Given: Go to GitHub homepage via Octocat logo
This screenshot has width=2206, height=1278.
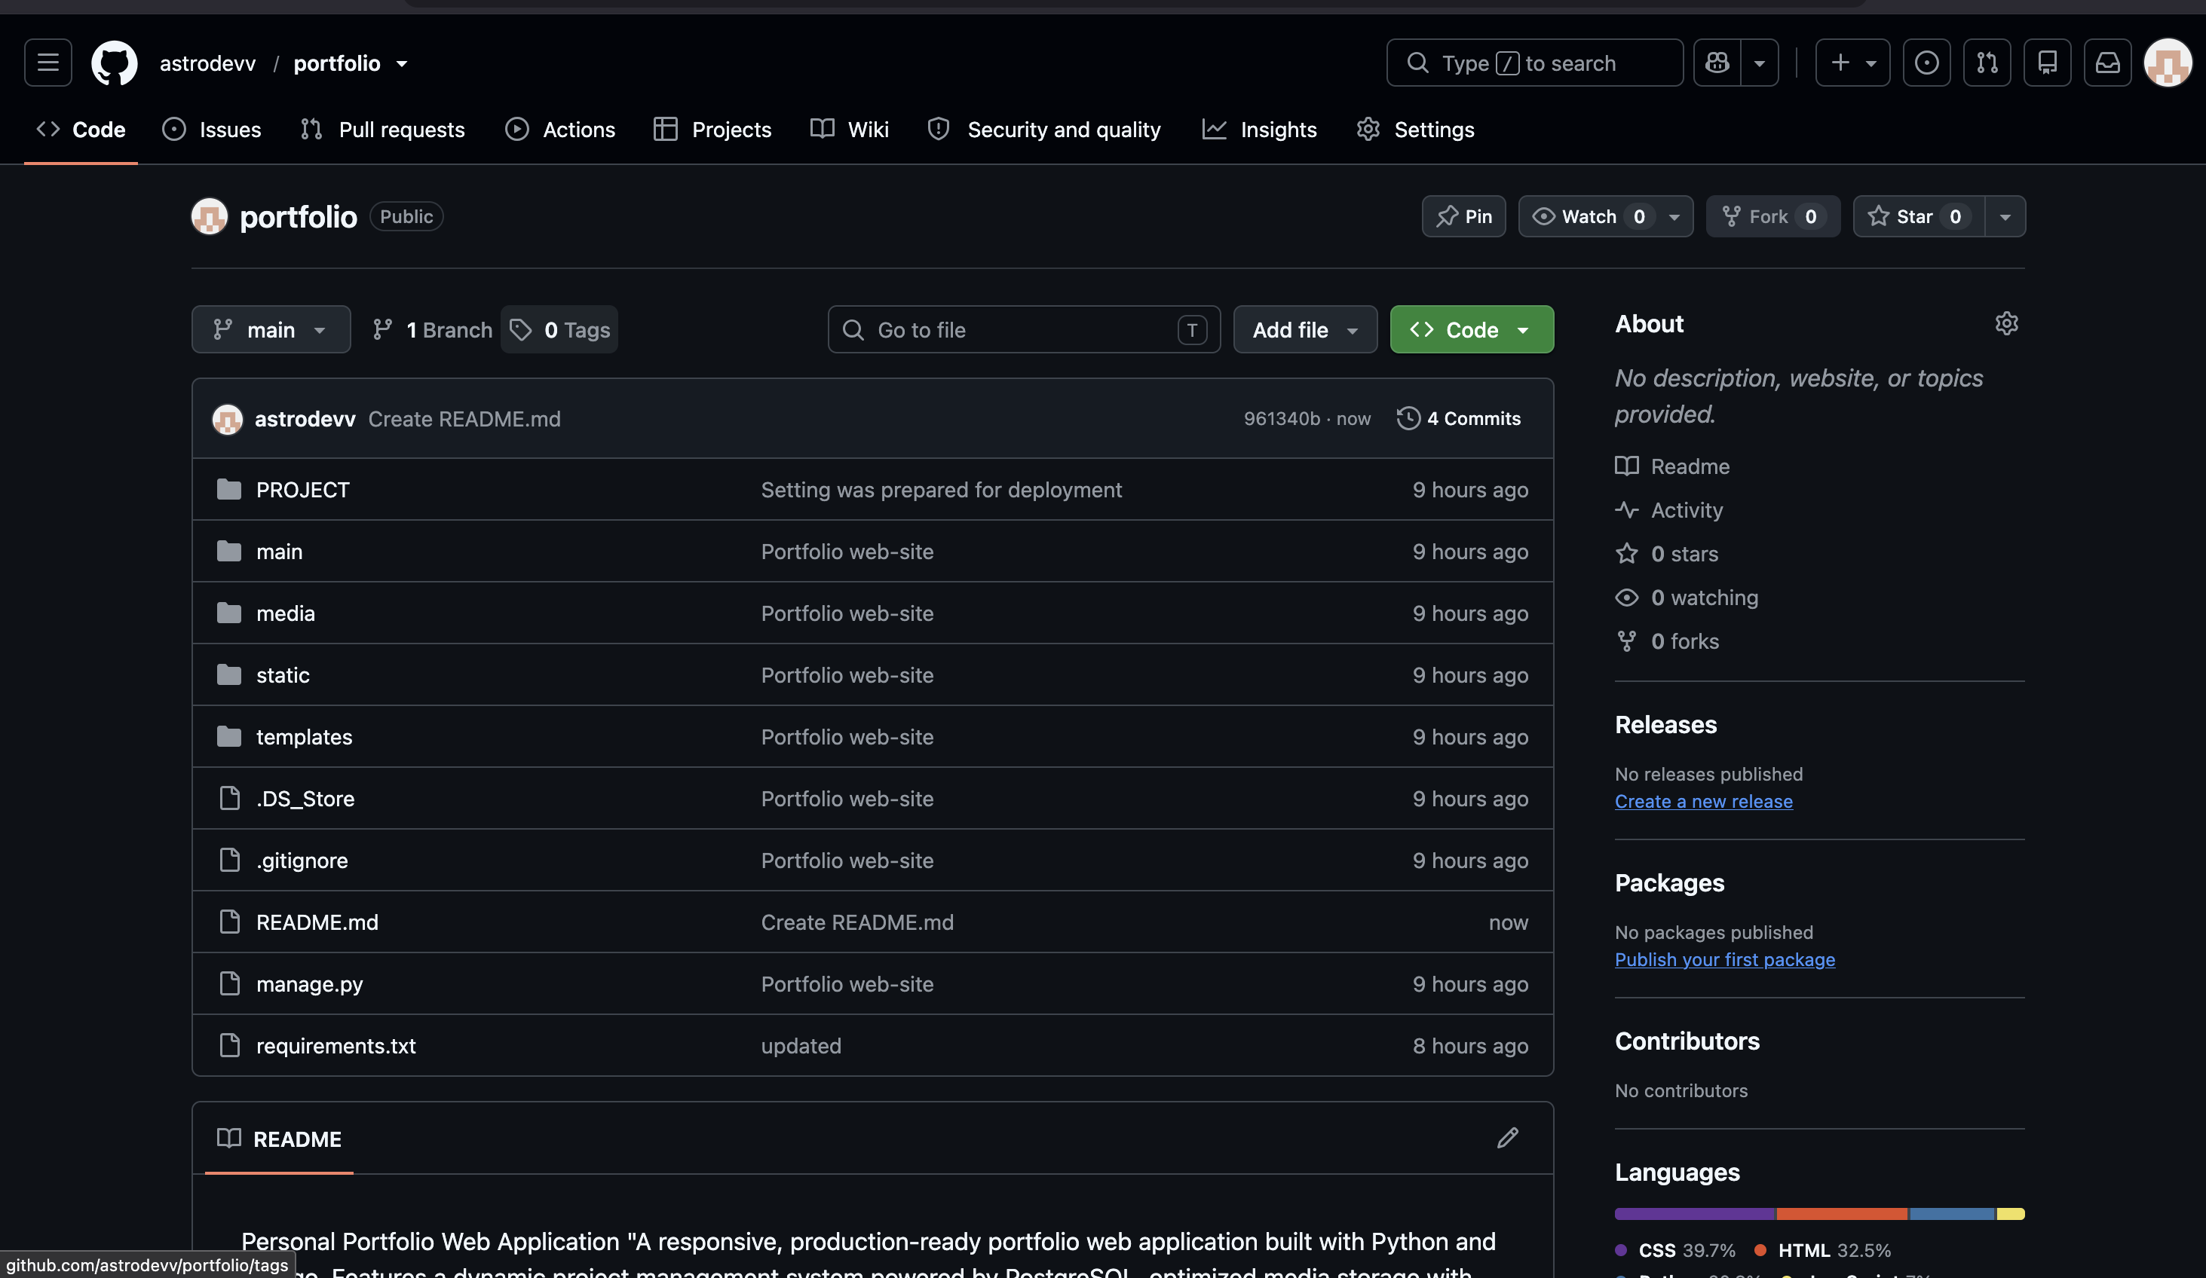Looking at the screenshot, I should (x=115, y=63).
